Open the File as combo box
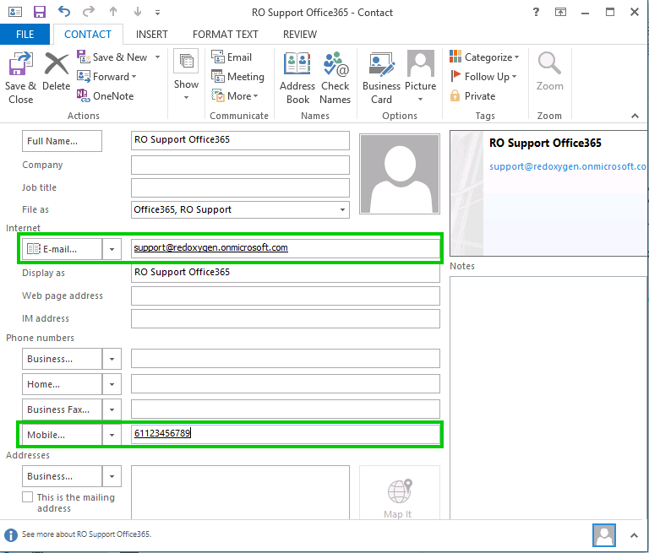Screen dimensions: 649x553 [x=240, y=209]
